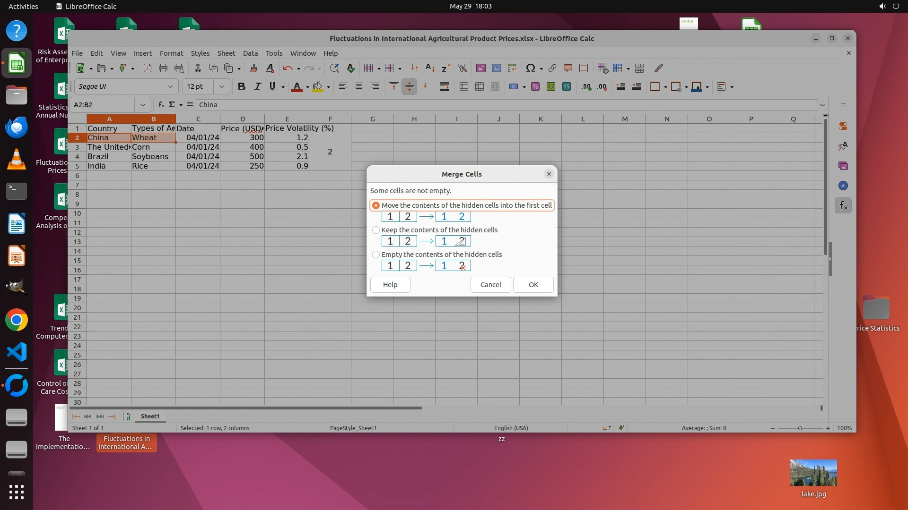Click the Italic formatting icon

coord(257,86)
